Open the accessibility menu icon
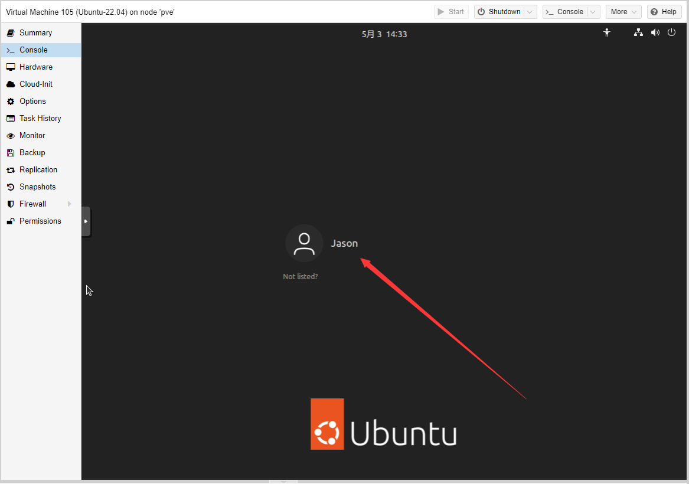Viewport: 689px width, 484px height. [x=606, y=33]
